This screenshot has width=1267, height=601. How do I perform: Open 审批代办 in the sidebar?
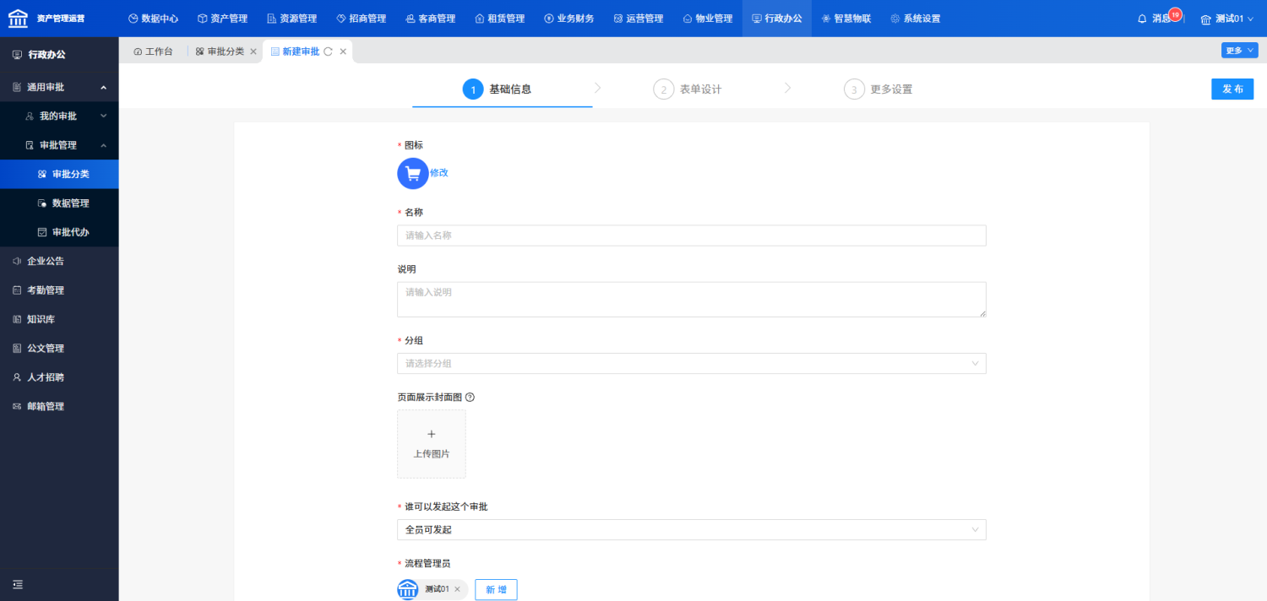pos(59,232)
